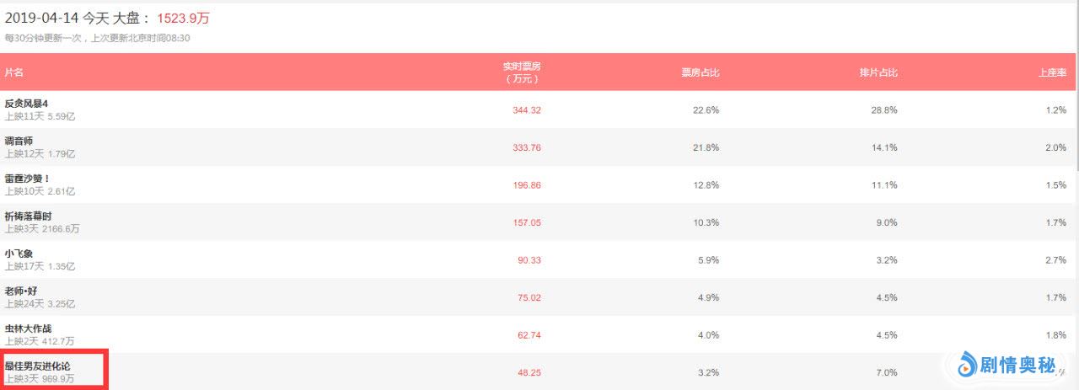Sort by 票房占比 column header

coord(700,72)
